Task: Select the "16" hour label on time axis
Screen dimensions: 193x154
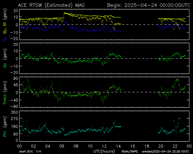Action: click(133, 146)
